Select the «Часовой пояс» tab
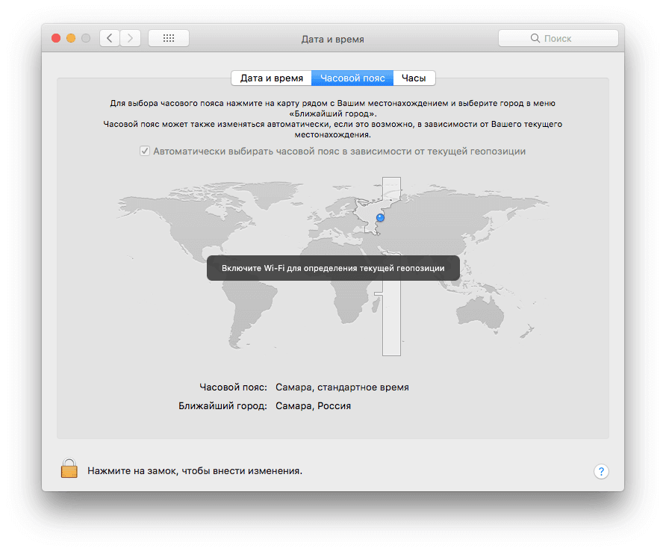Screen dimensions: 666x551 pyautogui.click(x=352, y=78)
